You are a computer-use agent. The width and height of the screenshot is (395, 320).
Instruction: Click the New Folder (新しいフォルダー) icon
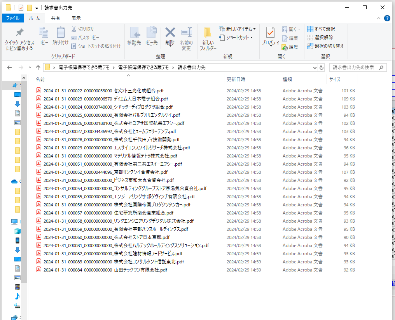208,39
